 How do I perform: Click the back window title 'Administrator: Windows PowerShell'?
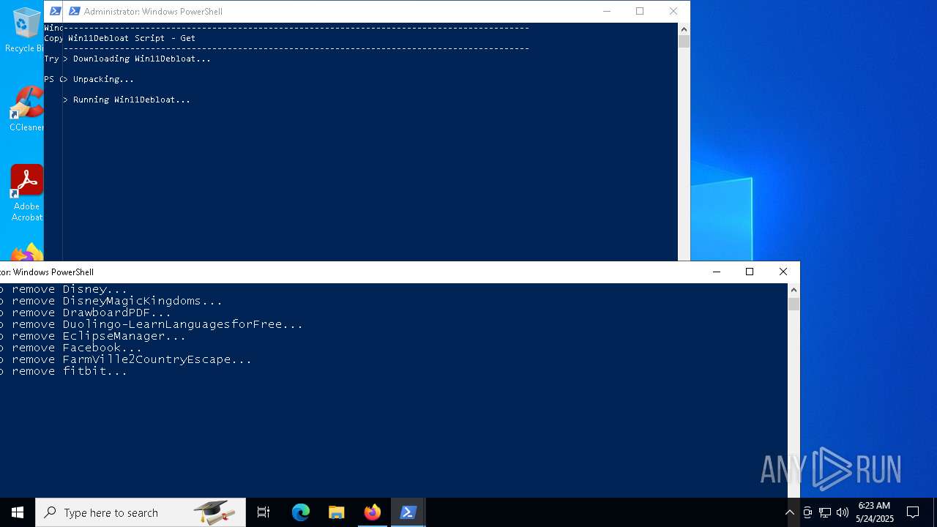tap(153, 11)
